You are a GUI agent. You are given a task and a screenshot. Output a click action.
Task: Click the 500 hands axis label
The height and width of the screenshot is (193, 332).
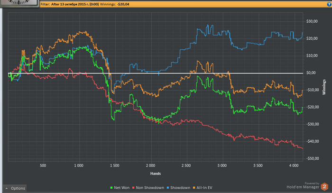[x=43, y=165]
